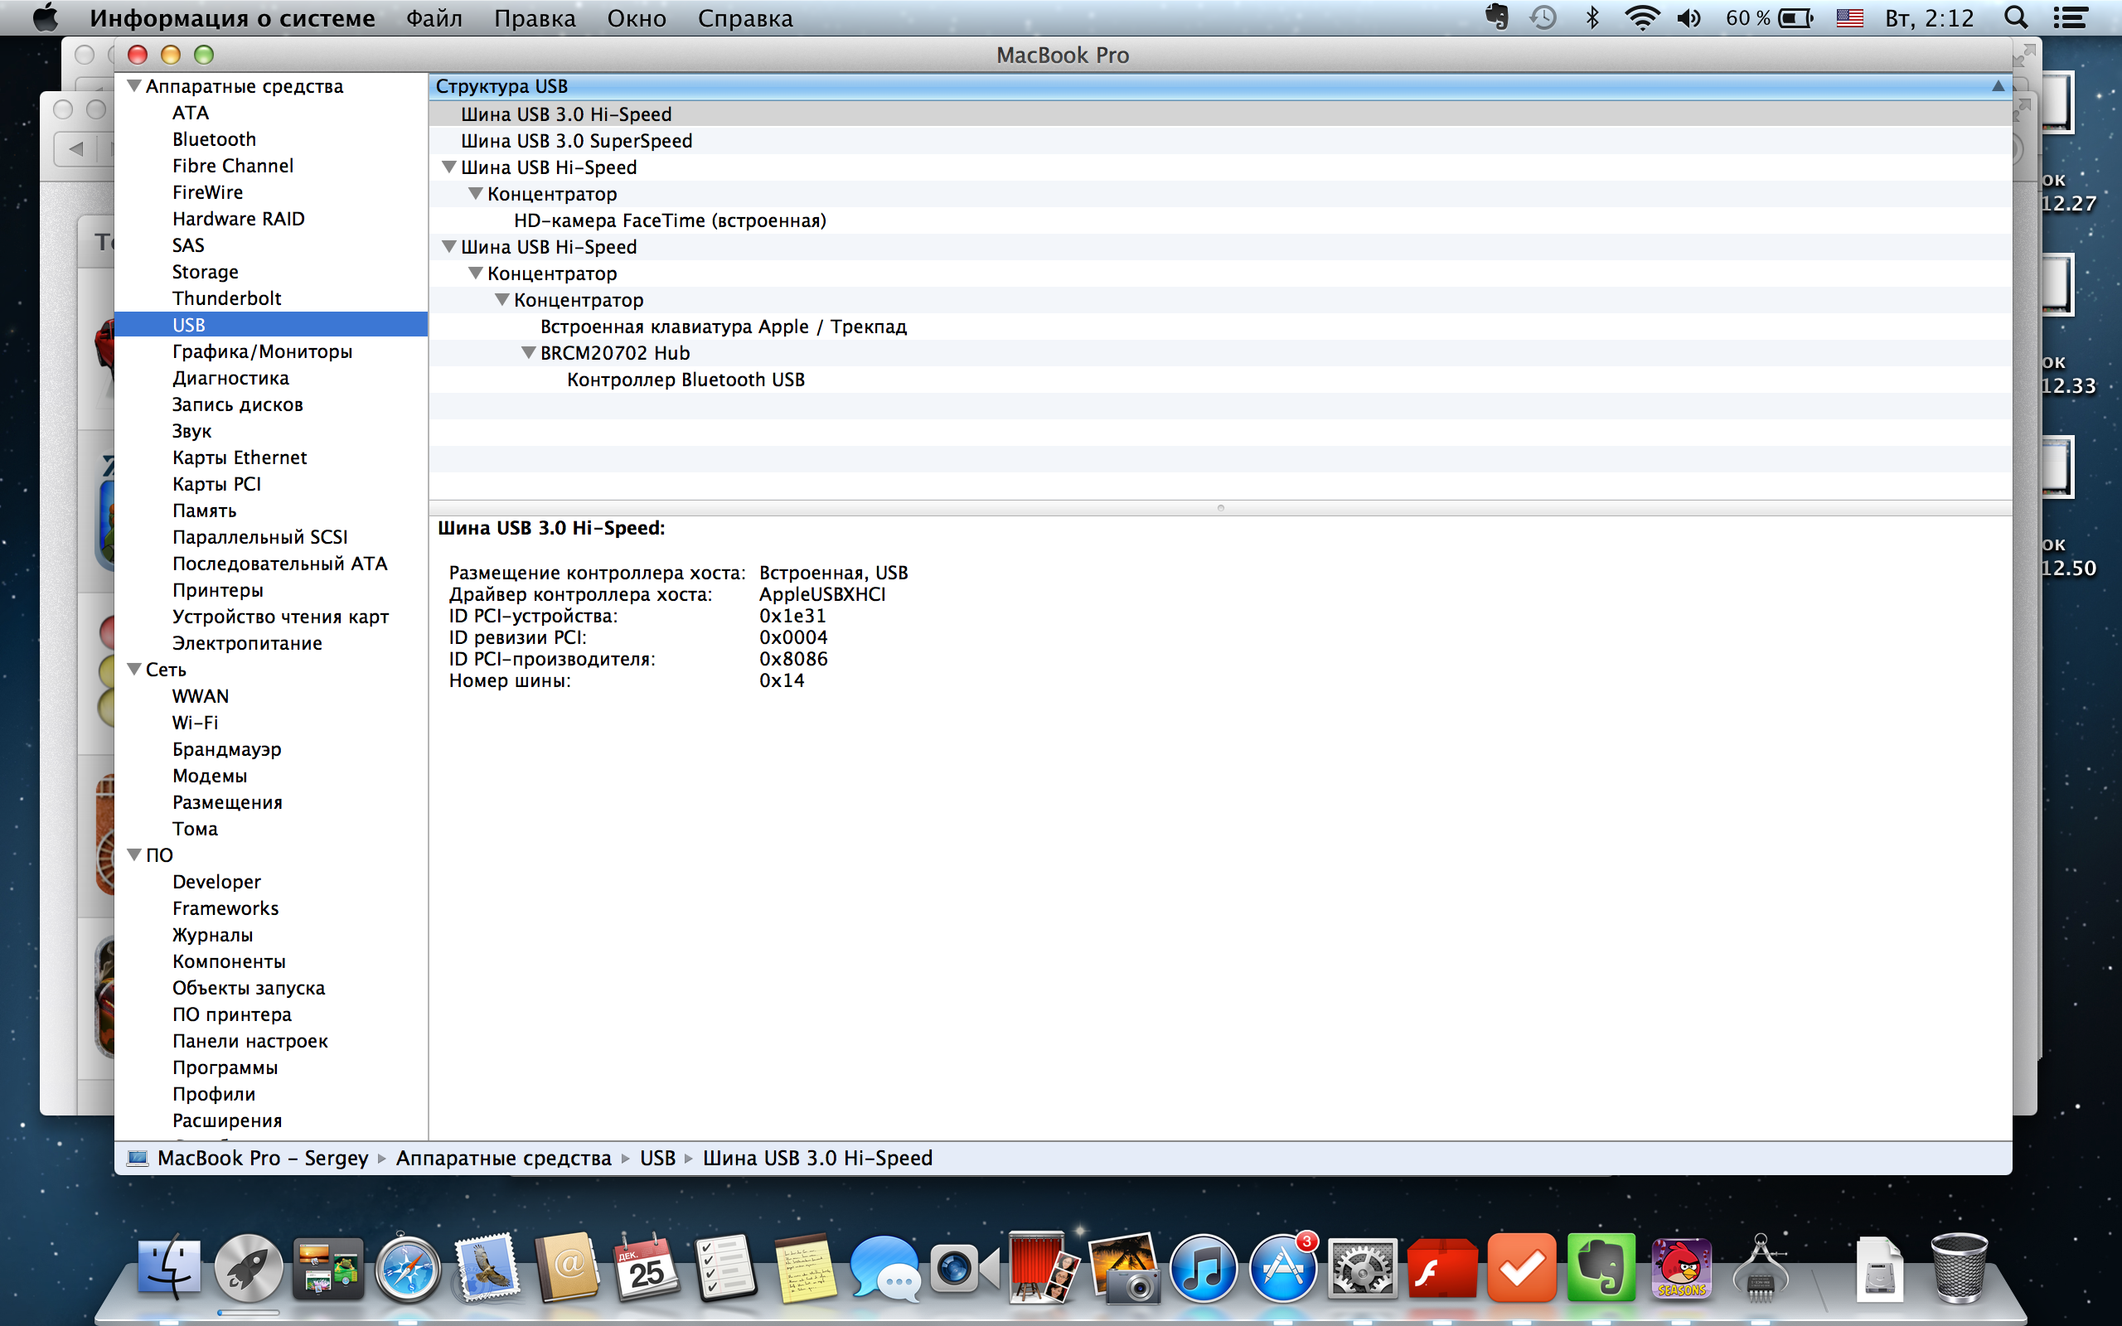This screenshot has width=2122, height=1326.
Task: Open the Справка menu
Action: point(744,17)
